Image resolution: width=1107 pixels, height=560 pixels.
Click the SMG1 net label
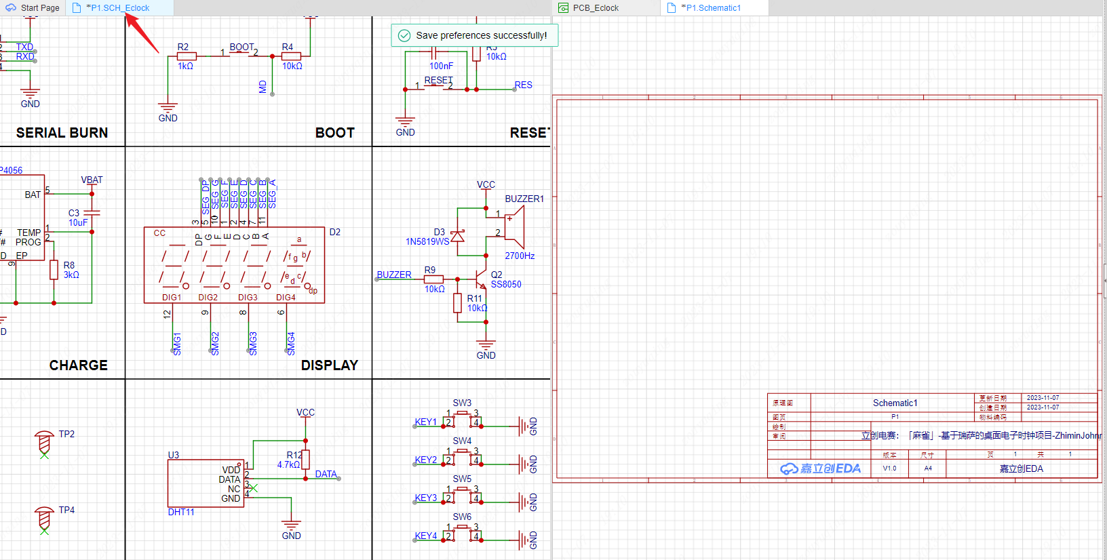click(x=177, y=344)
